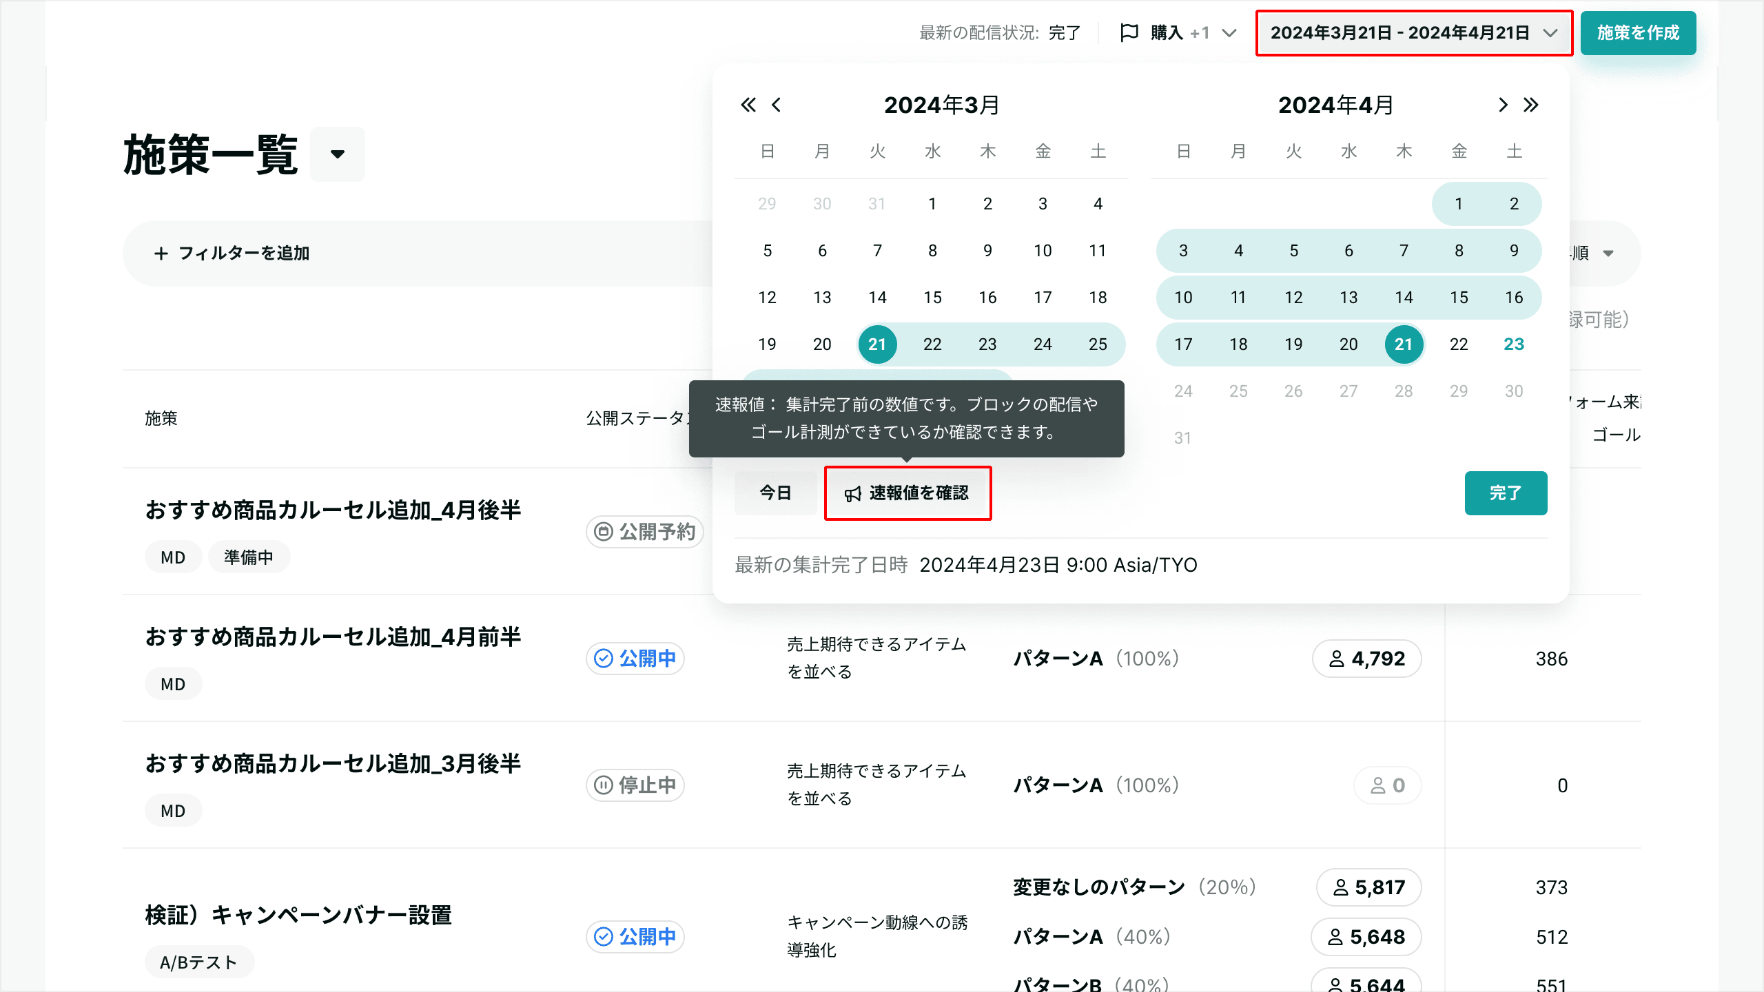The width and height of the screenshot is (1764, 992).
Task: Open the date range dropdown 2024年3月21日 - 2024年4月21日
Action: [x=1413, y=32]
